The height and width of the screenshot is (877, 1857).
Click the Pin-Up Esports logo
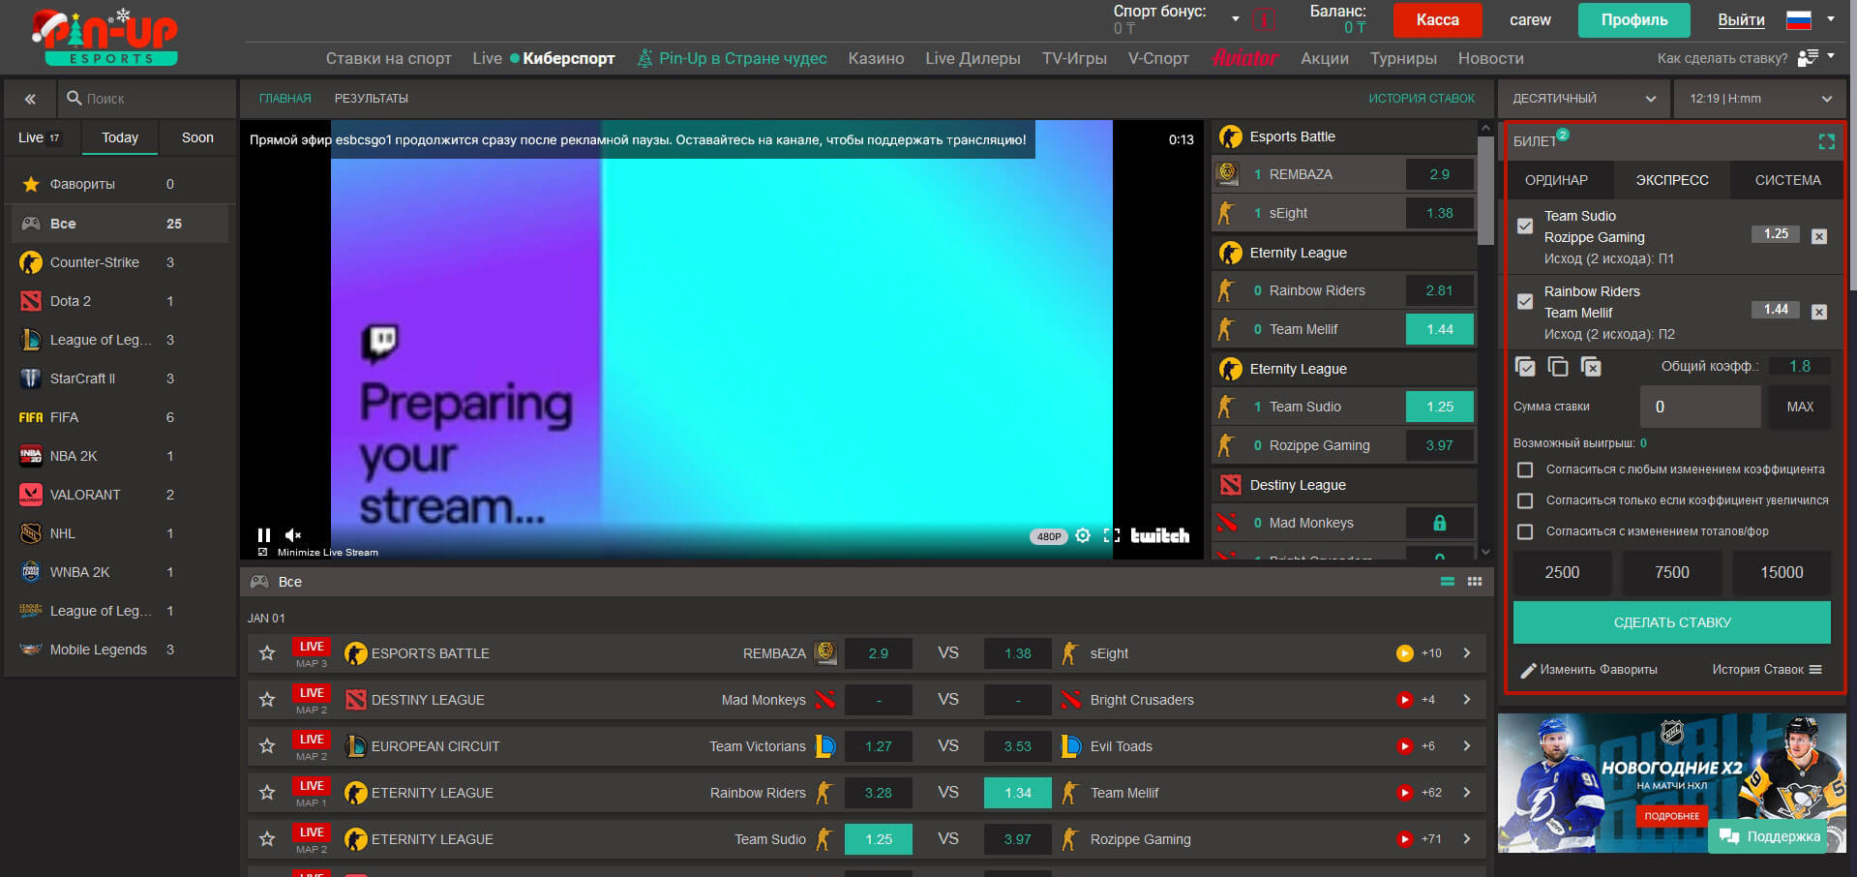(x=105, y=37)
